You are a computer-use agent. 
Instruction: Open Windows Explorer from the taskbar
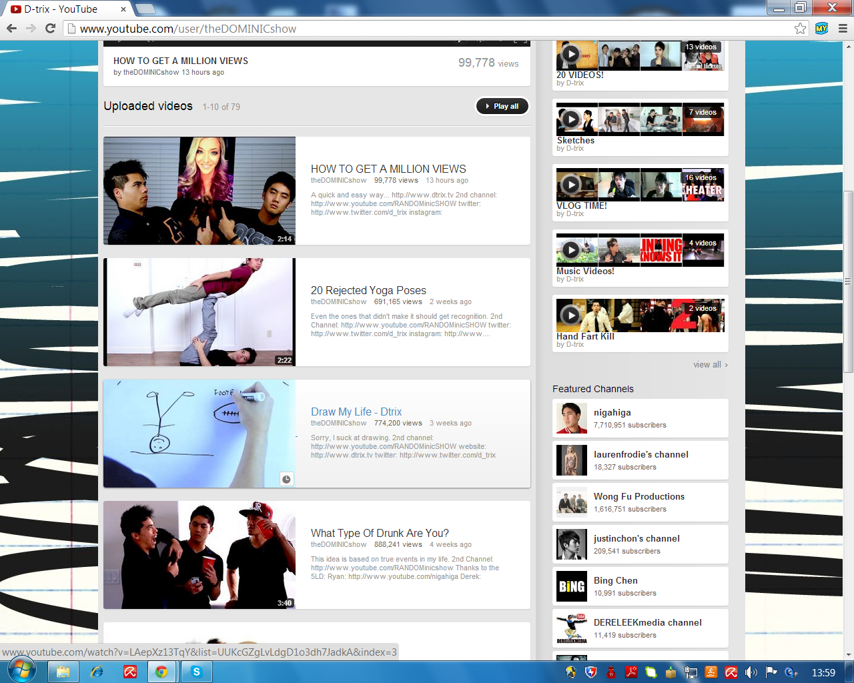pyautogui.click(x=63, y=672)
